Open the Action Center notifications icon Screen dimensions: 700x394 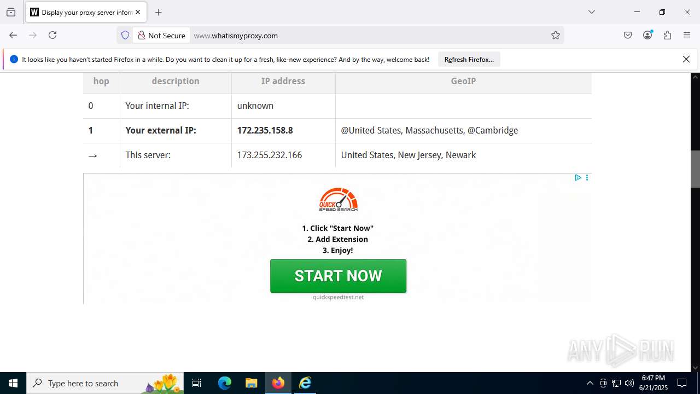click(x=682, y=383)
